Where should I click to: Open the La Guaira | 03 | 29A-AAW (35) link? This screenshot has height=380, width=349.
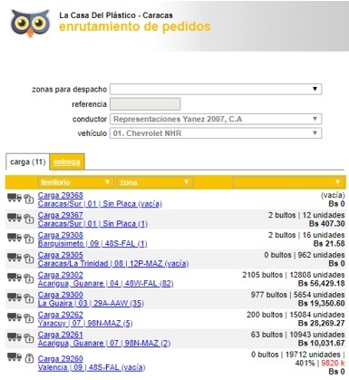(x=91, y=303)
